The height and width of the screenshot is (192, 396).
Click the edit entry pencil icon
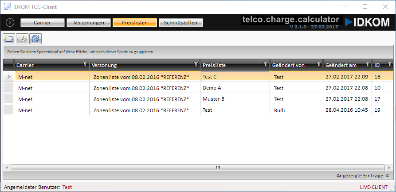(22, 39)
